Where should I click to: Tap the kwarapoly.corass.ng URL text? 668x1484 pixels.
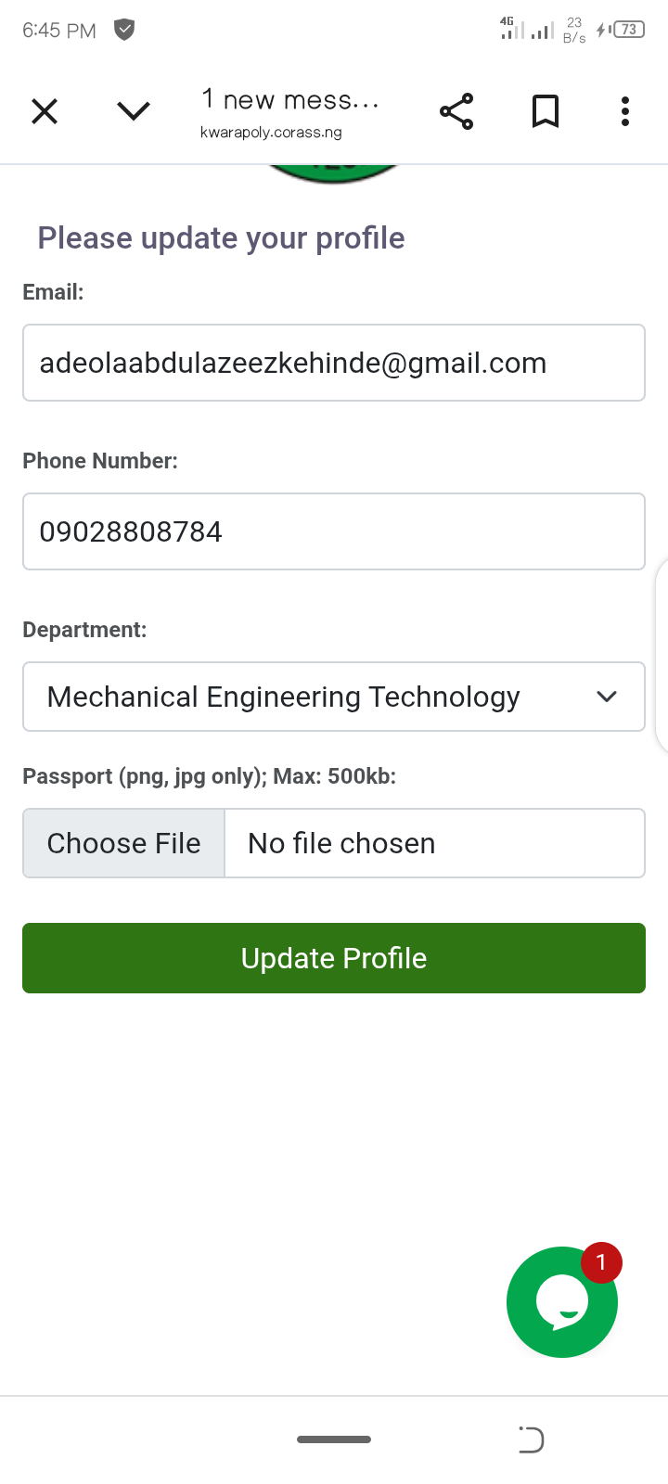click(271, 133)
